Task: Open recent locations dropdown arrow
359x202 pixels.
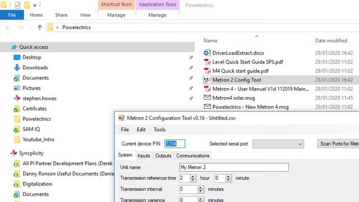Action: click(31, 27)
